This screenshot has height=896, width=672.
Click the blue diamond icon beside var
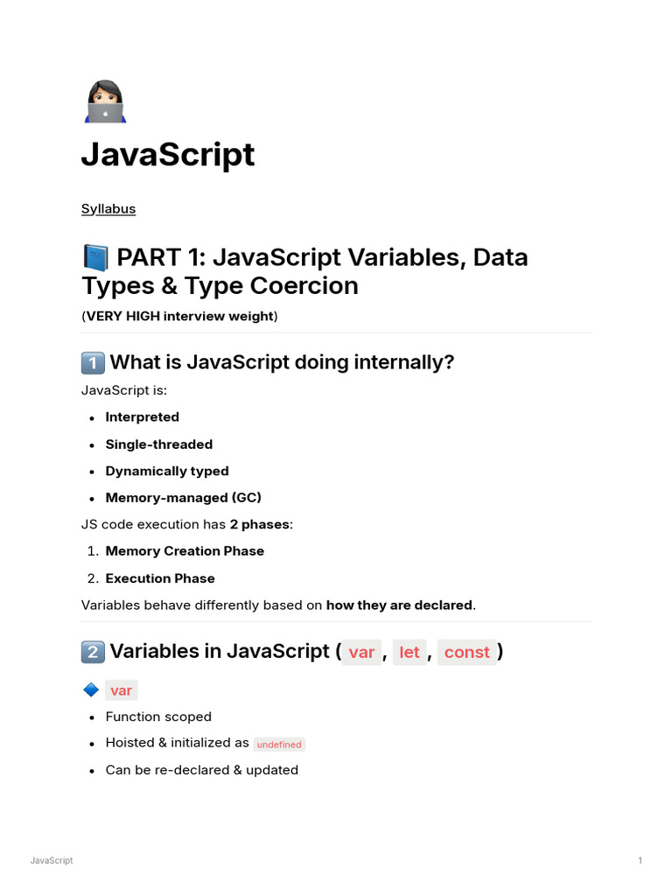point(91,689)
